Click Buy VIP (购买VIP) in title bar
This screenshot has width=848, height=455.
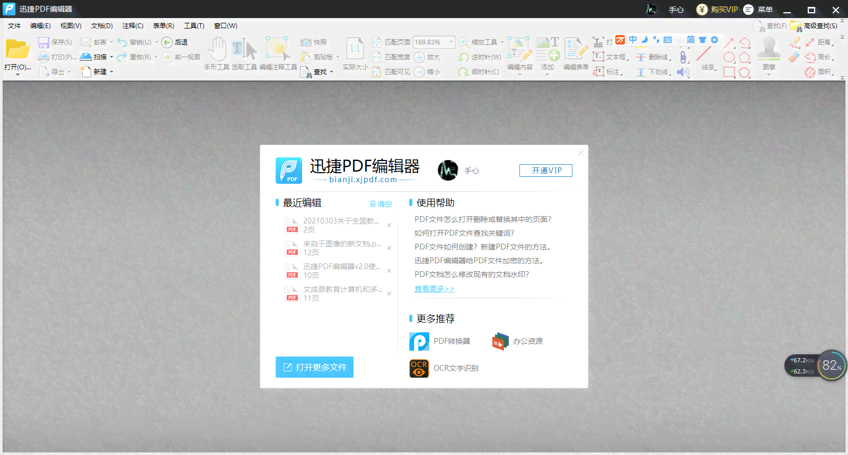pos(717,10)
